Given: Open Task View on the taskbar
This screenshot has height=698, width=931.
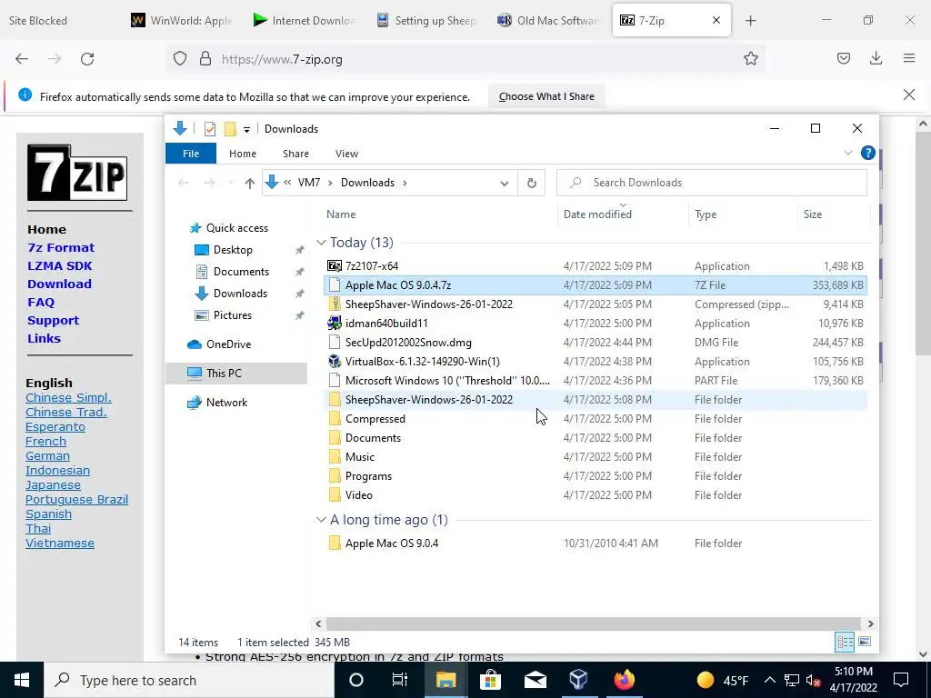Looking at the screenshot, I should (400, 680).
